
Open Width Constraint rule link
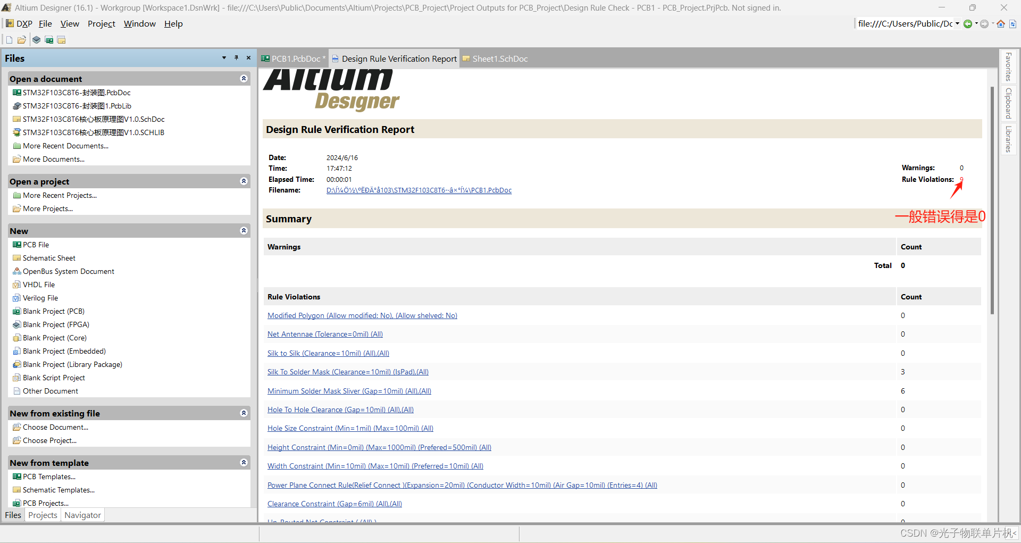(x=375, y=466)
